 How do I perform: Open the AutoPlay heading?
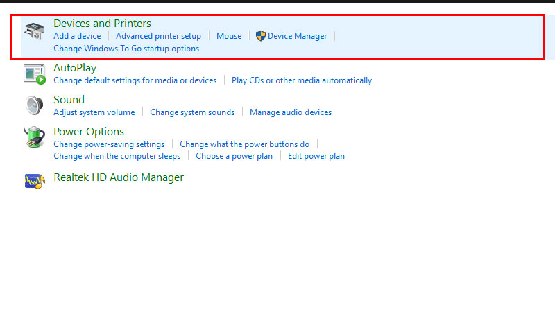[x=75, y=67]
